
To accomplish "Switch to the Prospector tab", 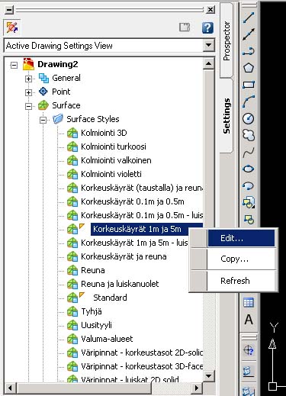I will click(x=227, y=40).
